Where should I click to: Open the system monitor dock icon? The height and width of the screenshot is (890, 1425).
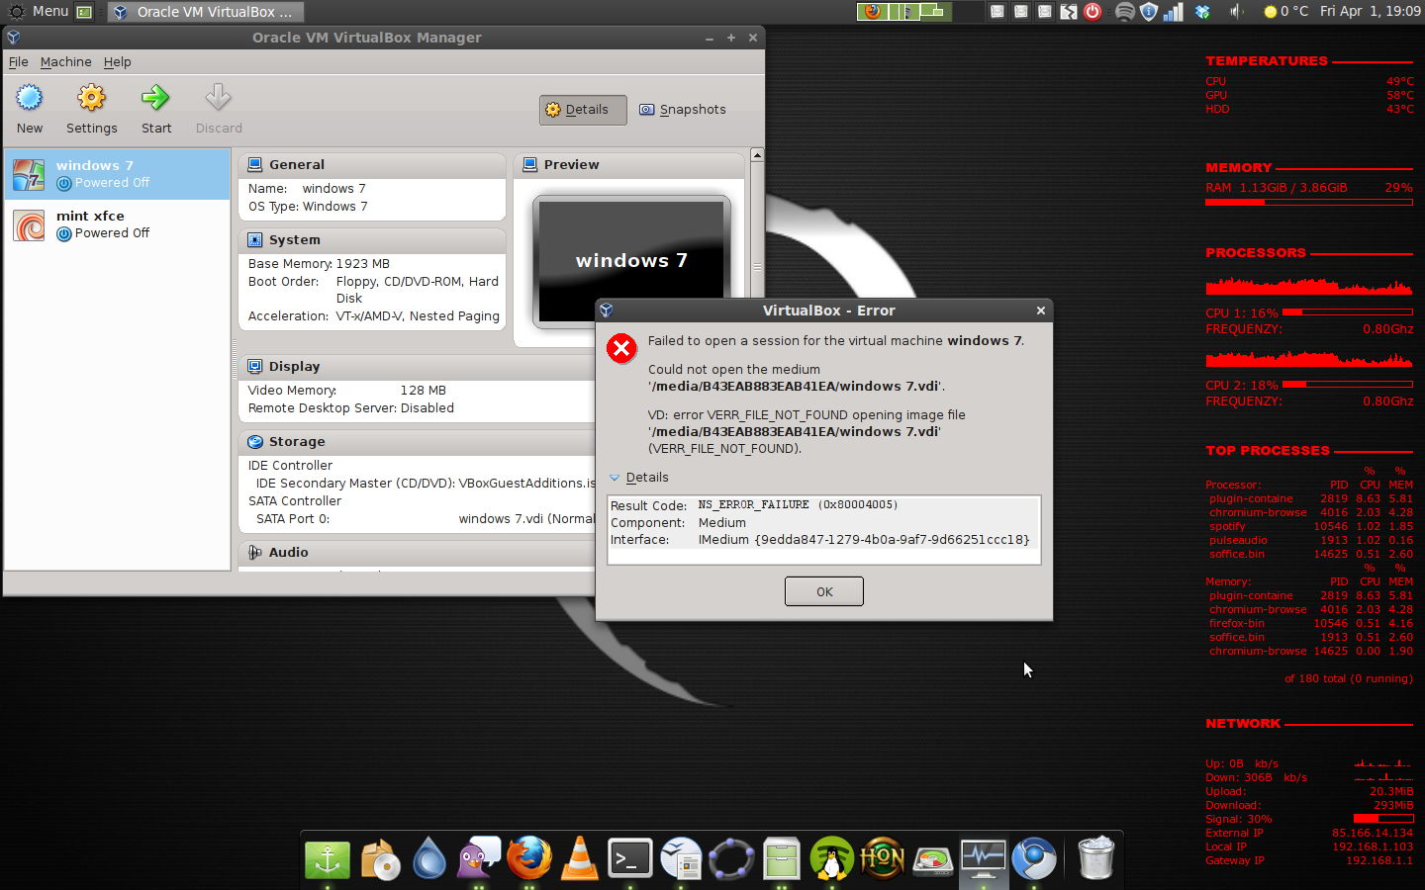(983, 858)
